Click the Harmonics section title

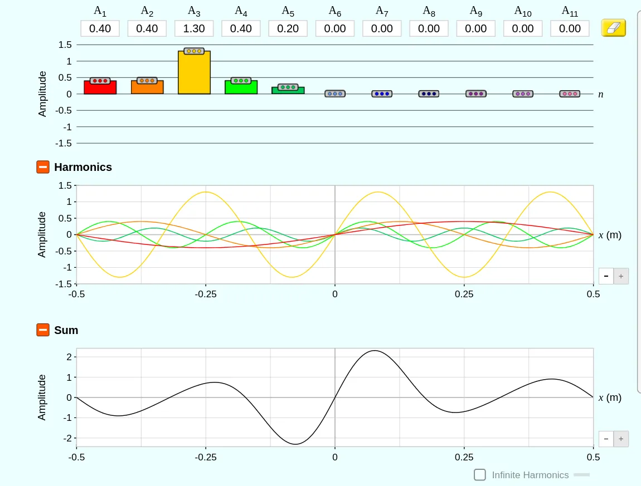click(x=83, y=167)
